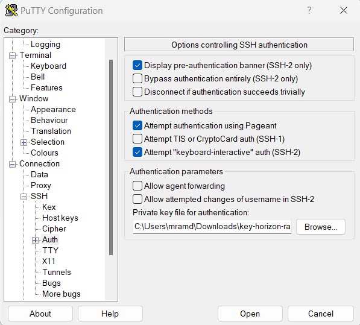Click the Cancel button
The image size is (360, 325).
(321, 314)
